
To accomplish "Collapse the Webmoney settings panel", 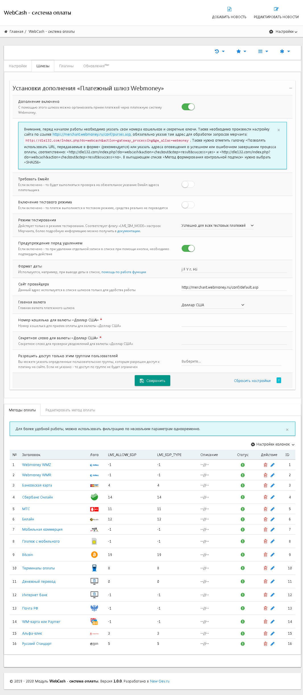I will (290, 88).
